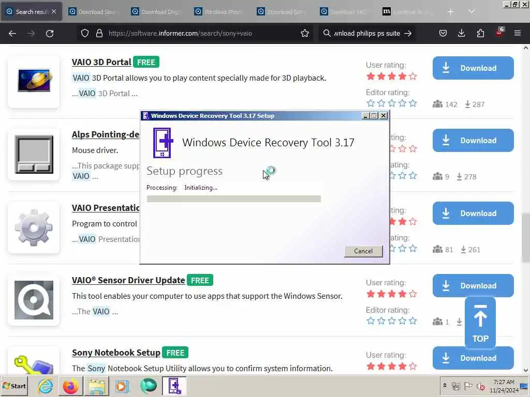Image resolution: width=530 pixels, height=397 pixels.
Task: Switch to the Download Sony tab
Action: (x=93, y=12)
